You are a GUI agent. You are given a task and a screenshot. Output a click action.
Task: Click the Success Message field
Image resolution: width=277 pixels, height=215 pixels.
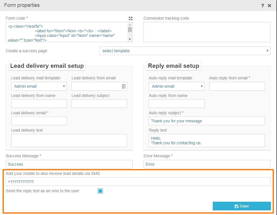coord(69,164)
